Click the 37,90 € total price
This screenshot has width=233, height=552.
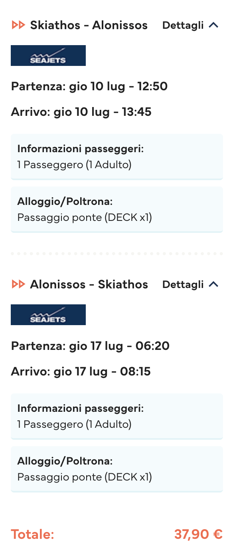click(198, 534)
